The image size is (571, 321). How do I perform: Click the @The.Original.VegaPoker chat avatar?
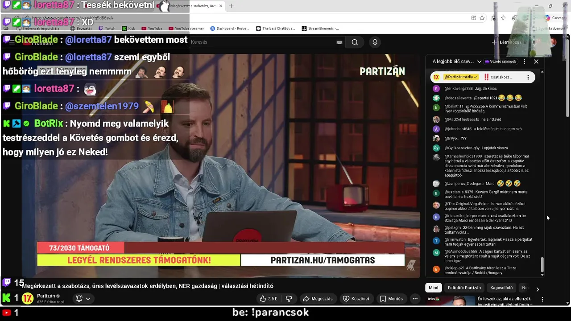click(x=436, y=205)
